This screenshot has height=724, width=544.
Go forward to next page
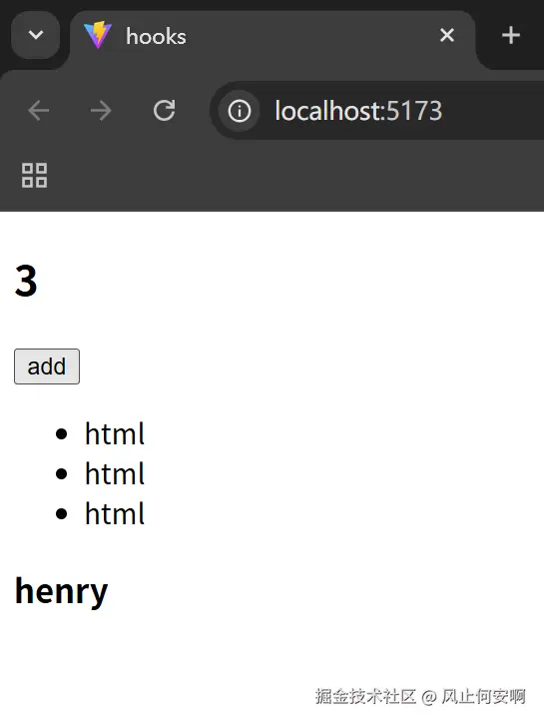[101, 111]
